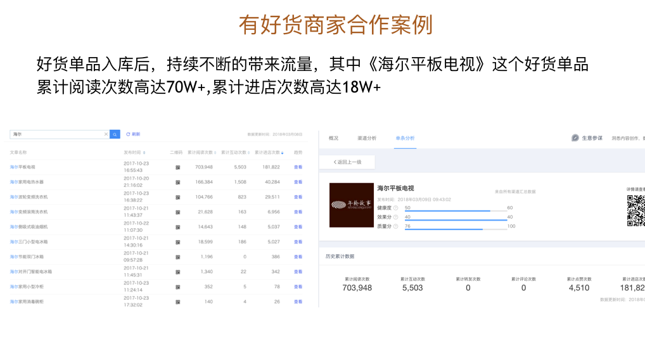Click 查看 trend for 海尔节能双门冰箱
This screenshot has width=645, height=360.
click(298, 257)
